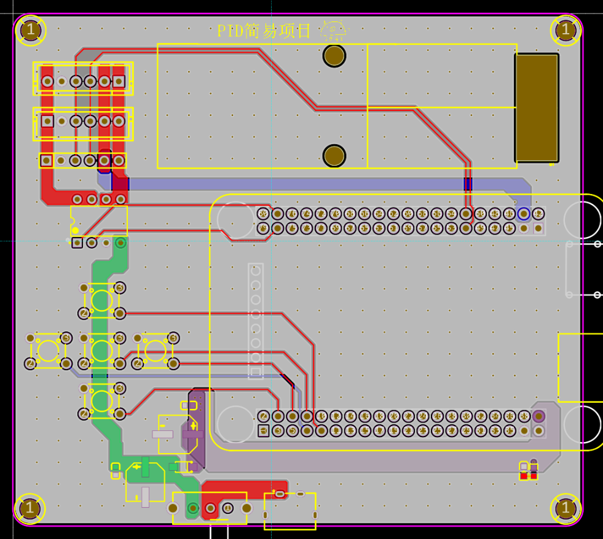The width and height of the screenshot is (603, 539).
Task: Click the right push-button switch center circle
Action: pyautogui.click(x=156, y=351)
